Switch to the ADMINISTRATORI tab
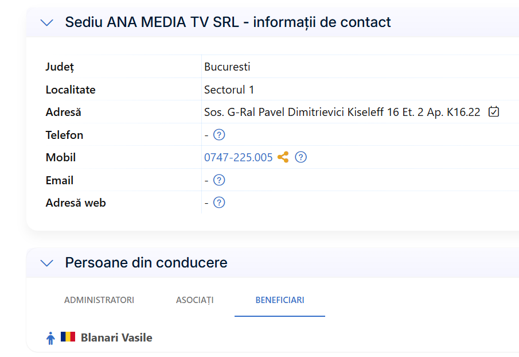 point(99,300)
